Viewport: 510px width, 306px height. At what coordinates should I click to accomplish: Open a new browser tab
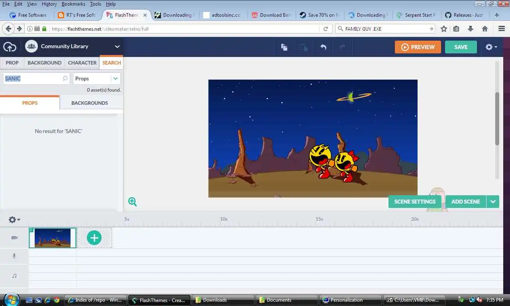(496, 15)
